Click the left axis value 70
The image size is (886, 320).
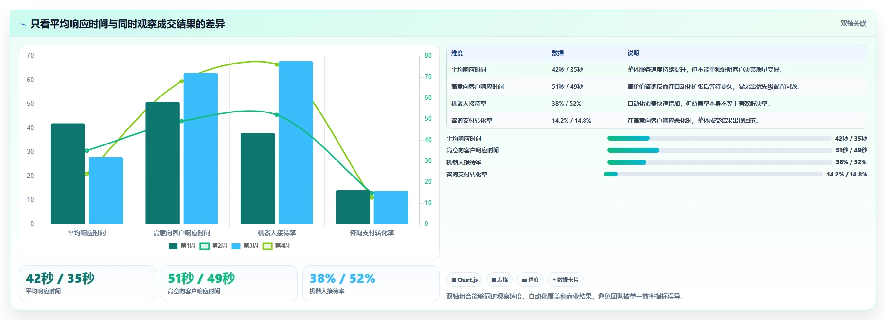(30, 56)
